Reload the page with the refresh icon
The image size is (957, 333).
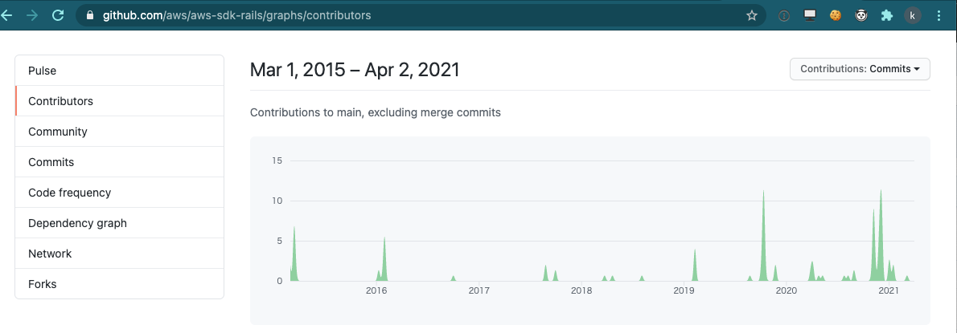coord(58,15)
